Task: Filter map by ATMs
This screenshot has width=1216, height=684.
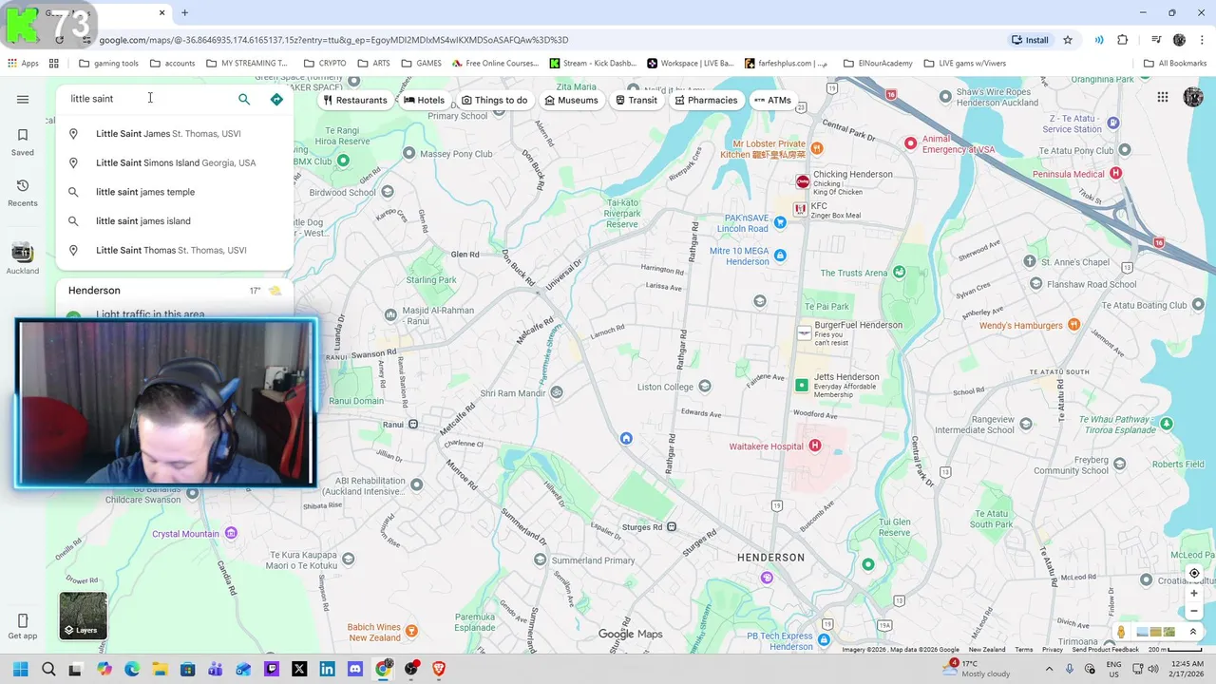Action: coord(772,100)
